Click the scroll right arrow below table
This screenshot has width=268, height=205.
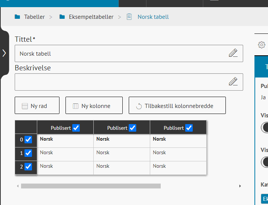240,186
